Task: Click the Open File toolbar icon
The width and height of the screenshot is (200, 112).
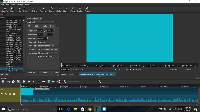Action: [x=5, y=10]
